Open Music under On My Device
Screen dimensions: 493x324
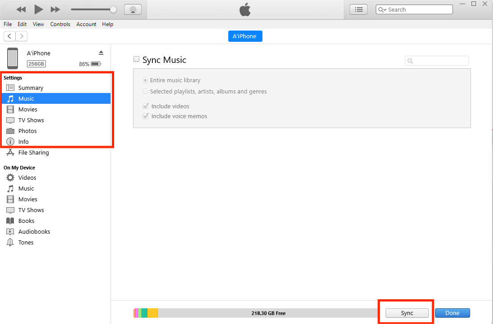pos(56,189)
